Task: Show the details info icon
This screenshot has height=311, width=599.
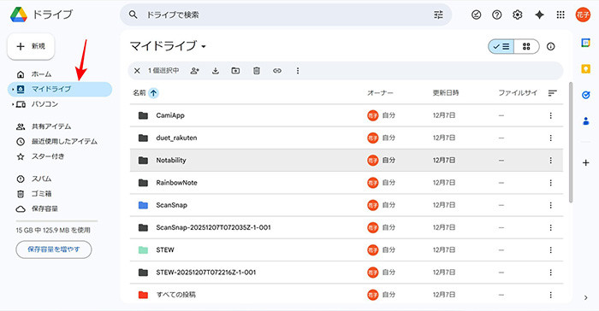Action: pos(550,46)
